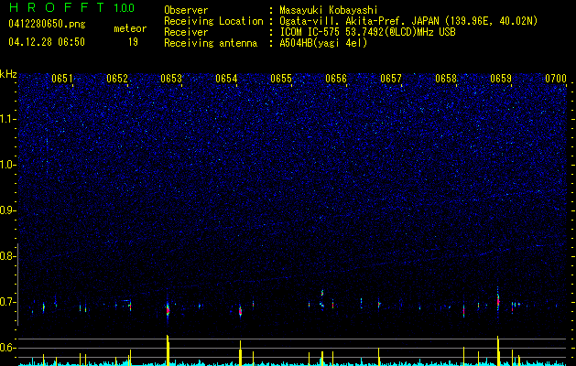Click the 0.8 kHz frequency axis label
Image resolution: width=576 pixels, height=366 pixels.
tap(8, 256)
